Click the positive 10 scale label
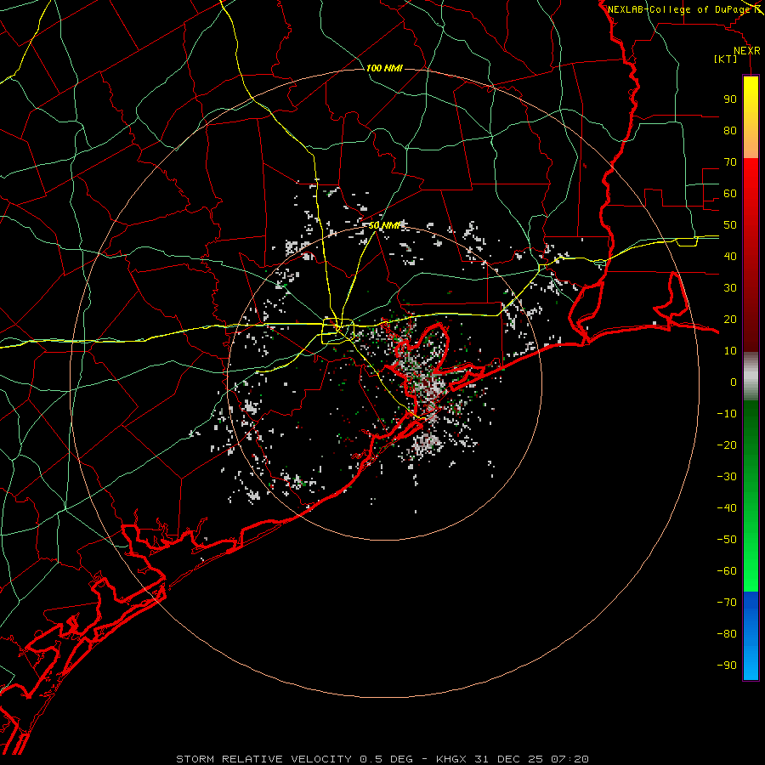 [x=730, y=351]
